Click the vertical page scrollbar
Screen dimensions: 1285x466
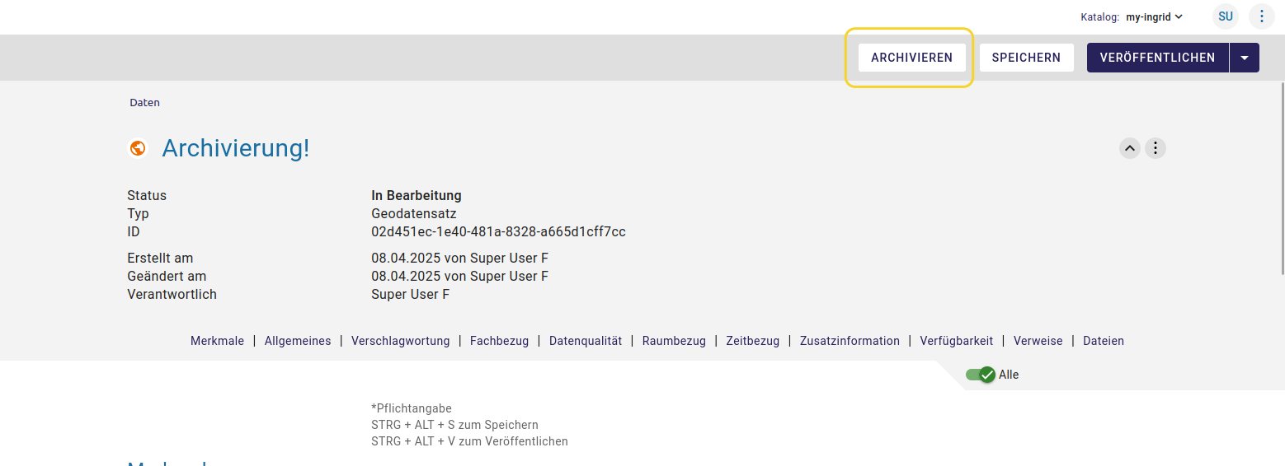point(1281,177)
